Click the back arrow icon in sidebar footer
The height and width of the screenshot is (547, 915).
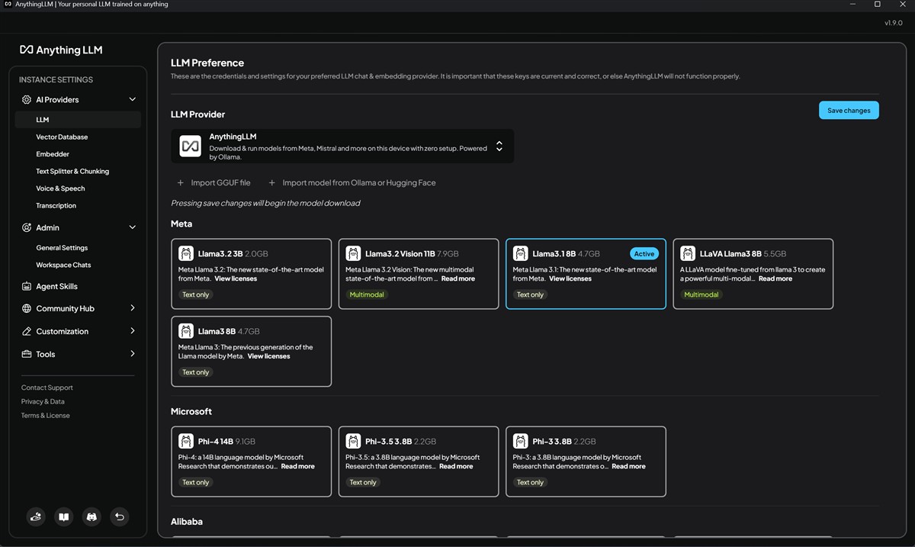119,516
